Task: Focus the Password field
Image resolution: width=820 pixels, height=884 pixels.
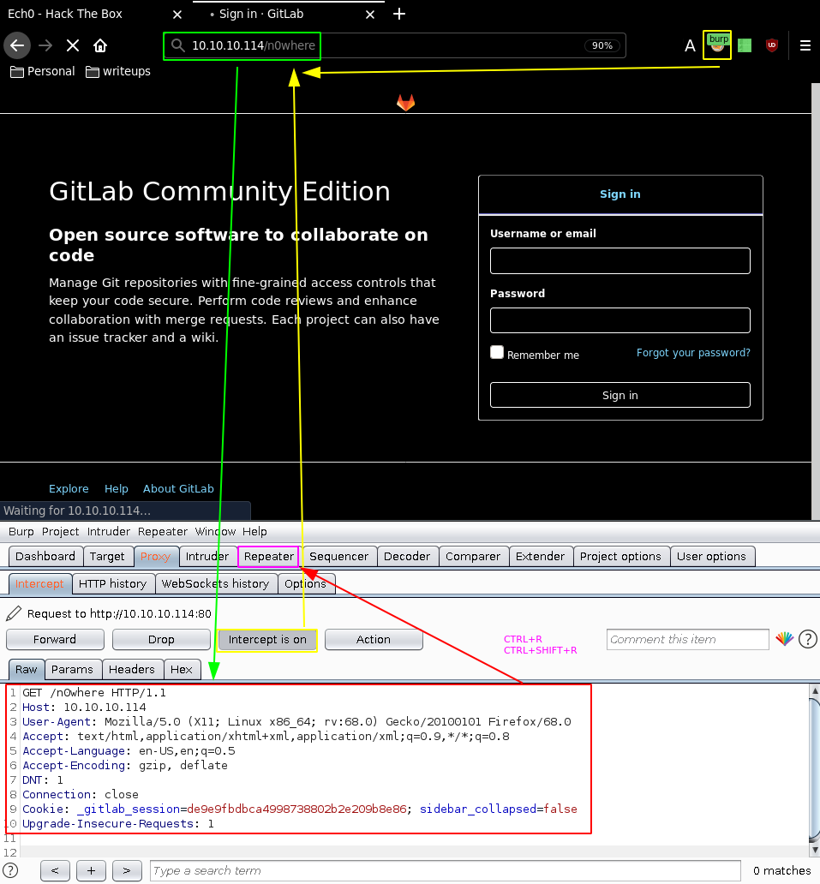Action: click(620, 320)
